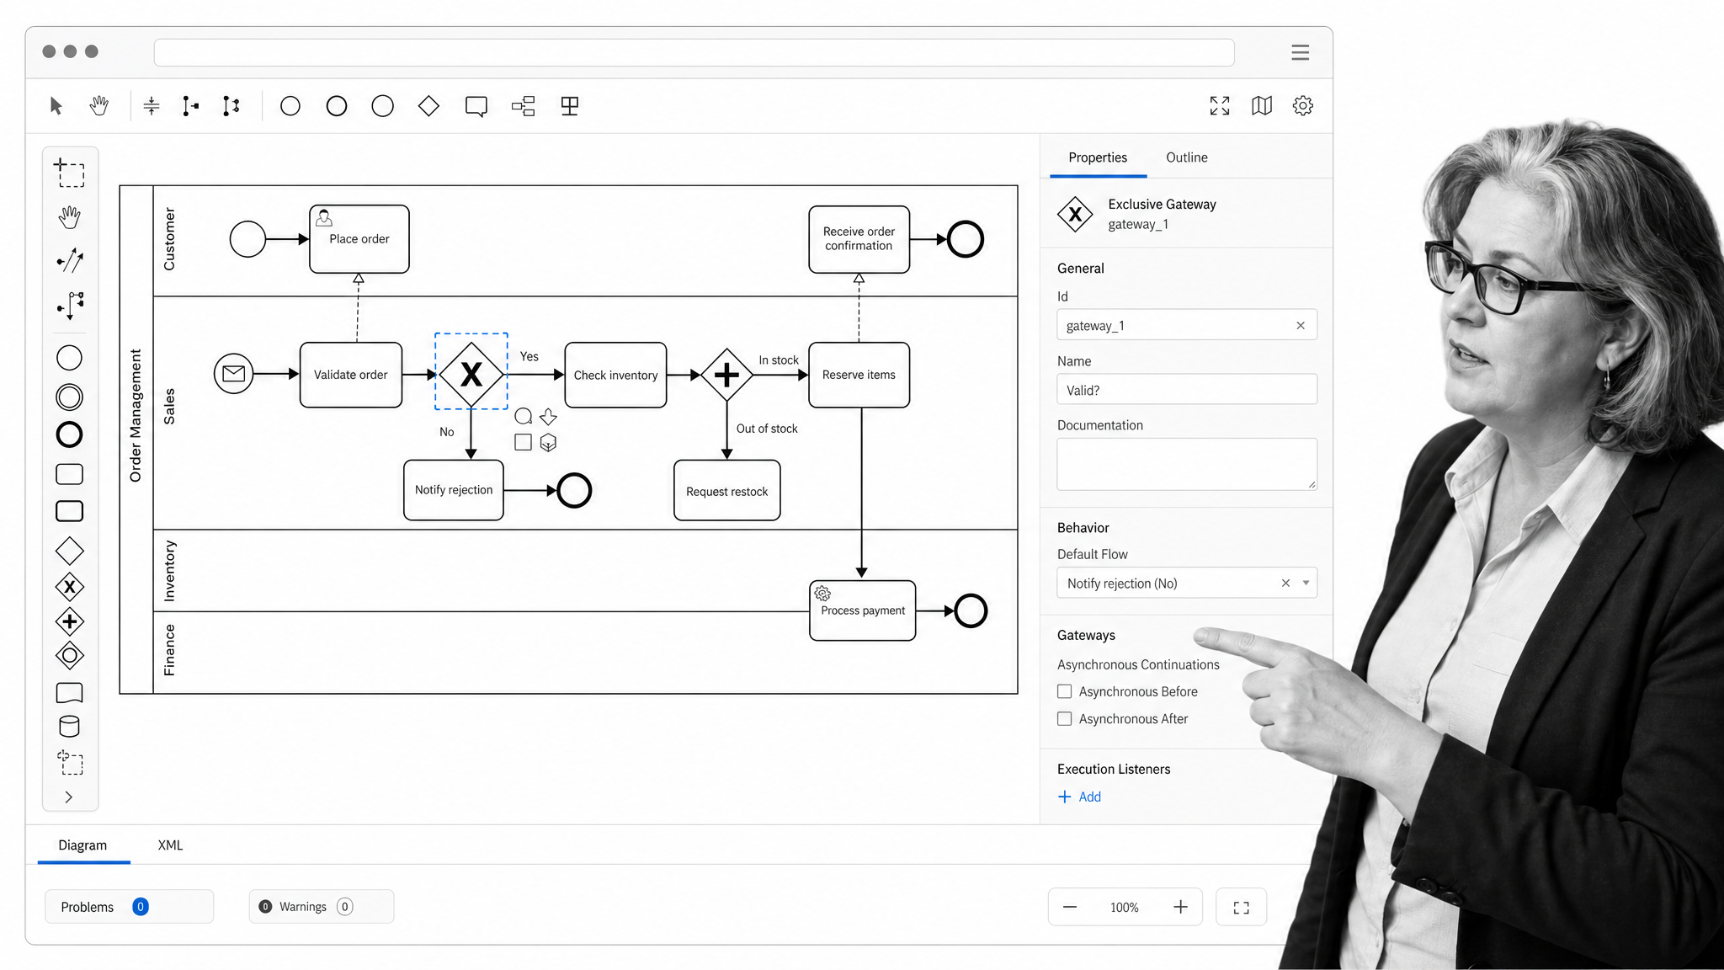1724x970 pixels.
Task: Select the Reserve items task
Action: [x=859, y=375]
